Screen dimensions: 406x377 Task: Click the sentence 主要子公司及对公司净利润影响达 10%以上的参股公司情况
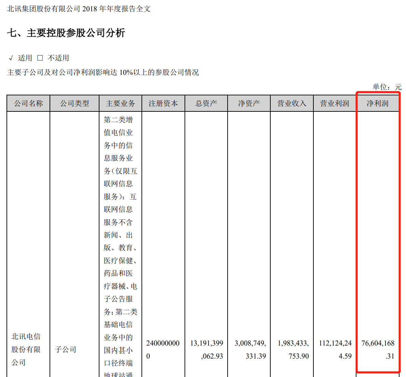coord(103,72)
